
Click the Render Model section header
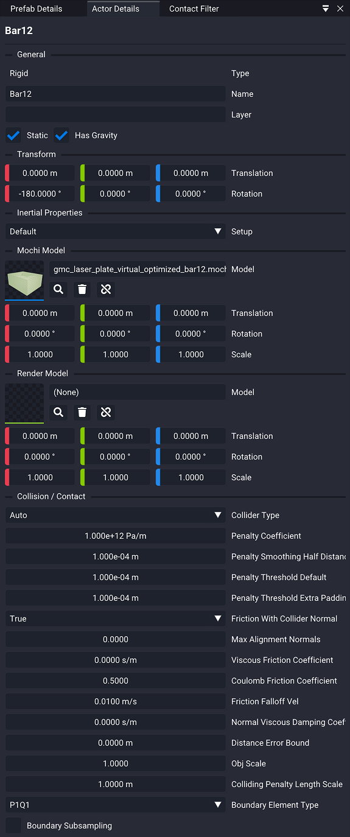(x=43, y=373)
